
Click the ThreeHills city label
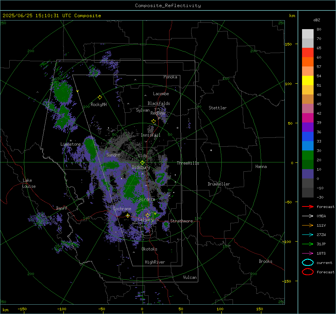[x=188, y=163]
